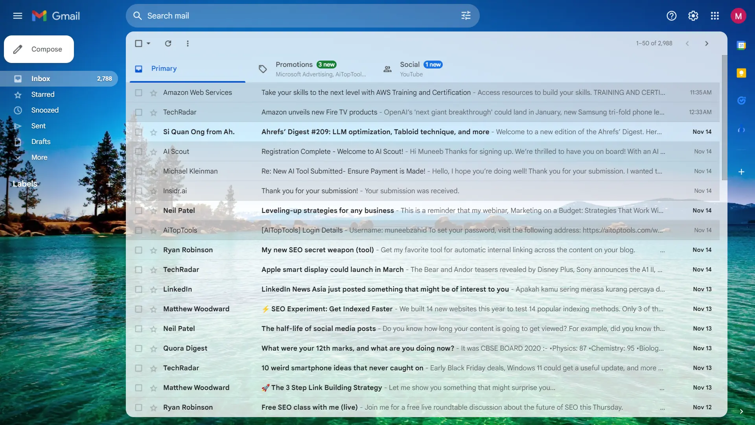Tick the select-all checkbox
This screenshot has width=755, height=425.
(138, 43)
